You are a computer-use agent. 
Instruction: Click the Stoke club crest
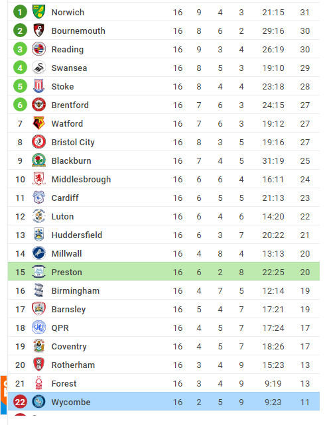click(38, 86)
